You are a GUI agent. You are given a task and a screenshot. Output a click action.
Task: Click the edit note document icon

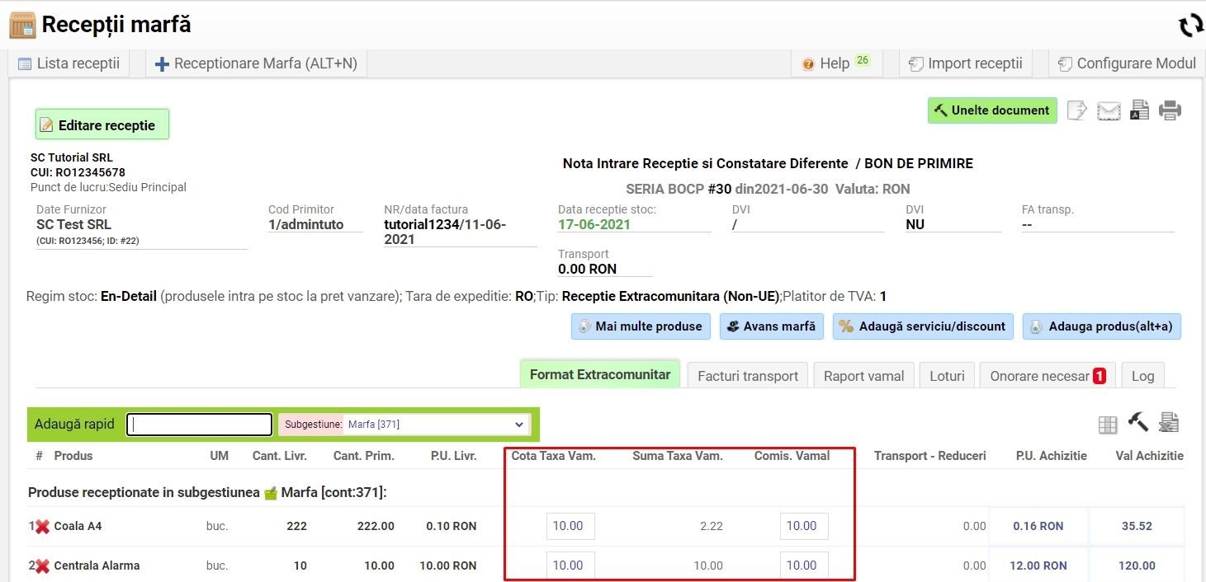pos(1076,110)
